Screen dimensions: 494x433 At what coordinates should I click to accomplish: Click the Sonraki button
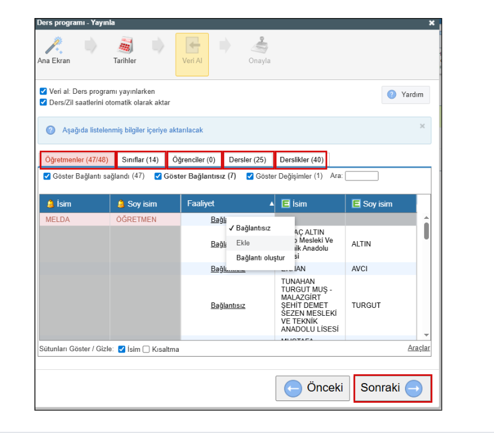tap(392, 388)
